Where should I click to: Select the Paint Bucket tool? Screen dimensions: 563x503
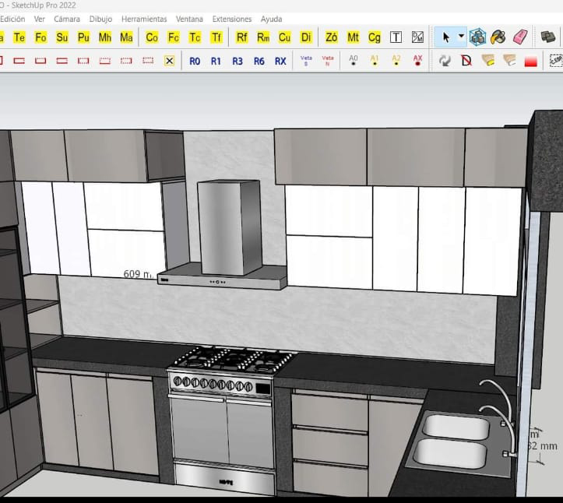click(499, 37)
